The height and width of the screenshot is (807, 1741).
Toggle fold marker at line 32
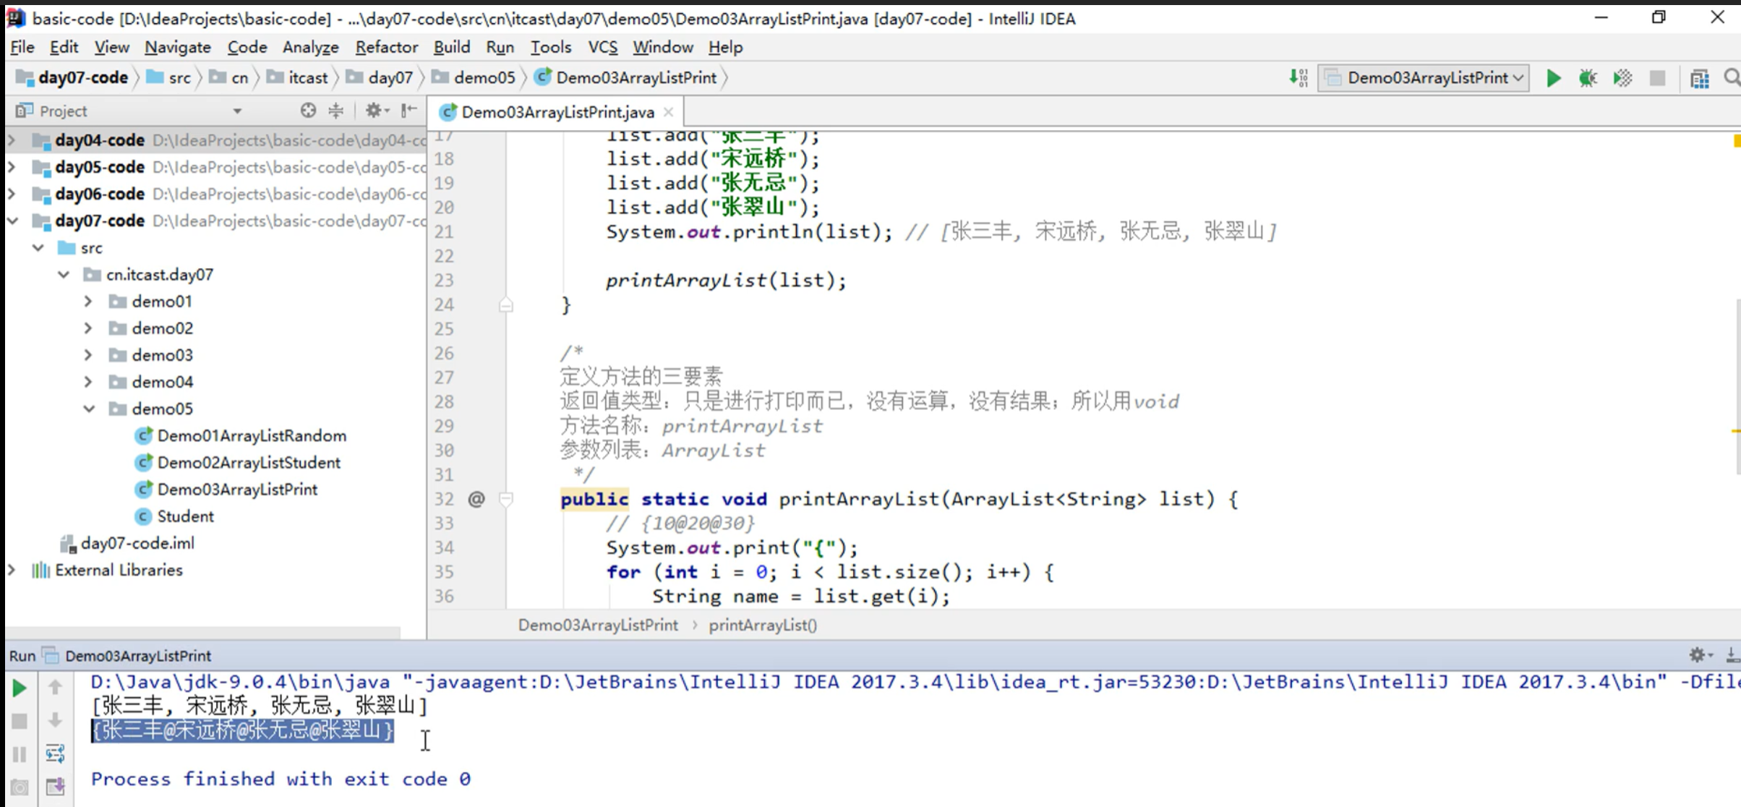click(x=506, y=499)
